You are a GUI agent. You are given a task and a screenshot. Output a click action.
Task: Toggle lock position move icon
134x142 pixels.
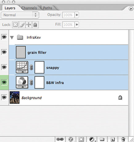pyautogui.click(x=29, y=25)
